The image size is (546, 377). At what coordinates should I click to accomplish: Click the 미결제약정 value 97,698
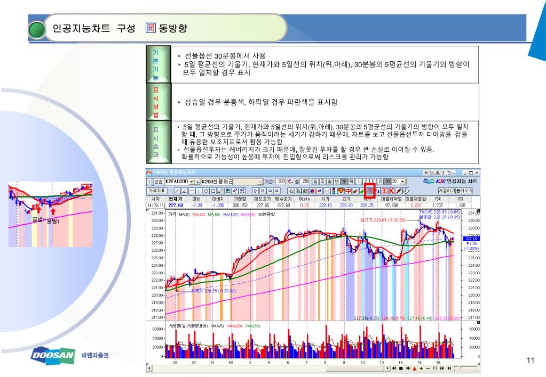pos(392,206)
